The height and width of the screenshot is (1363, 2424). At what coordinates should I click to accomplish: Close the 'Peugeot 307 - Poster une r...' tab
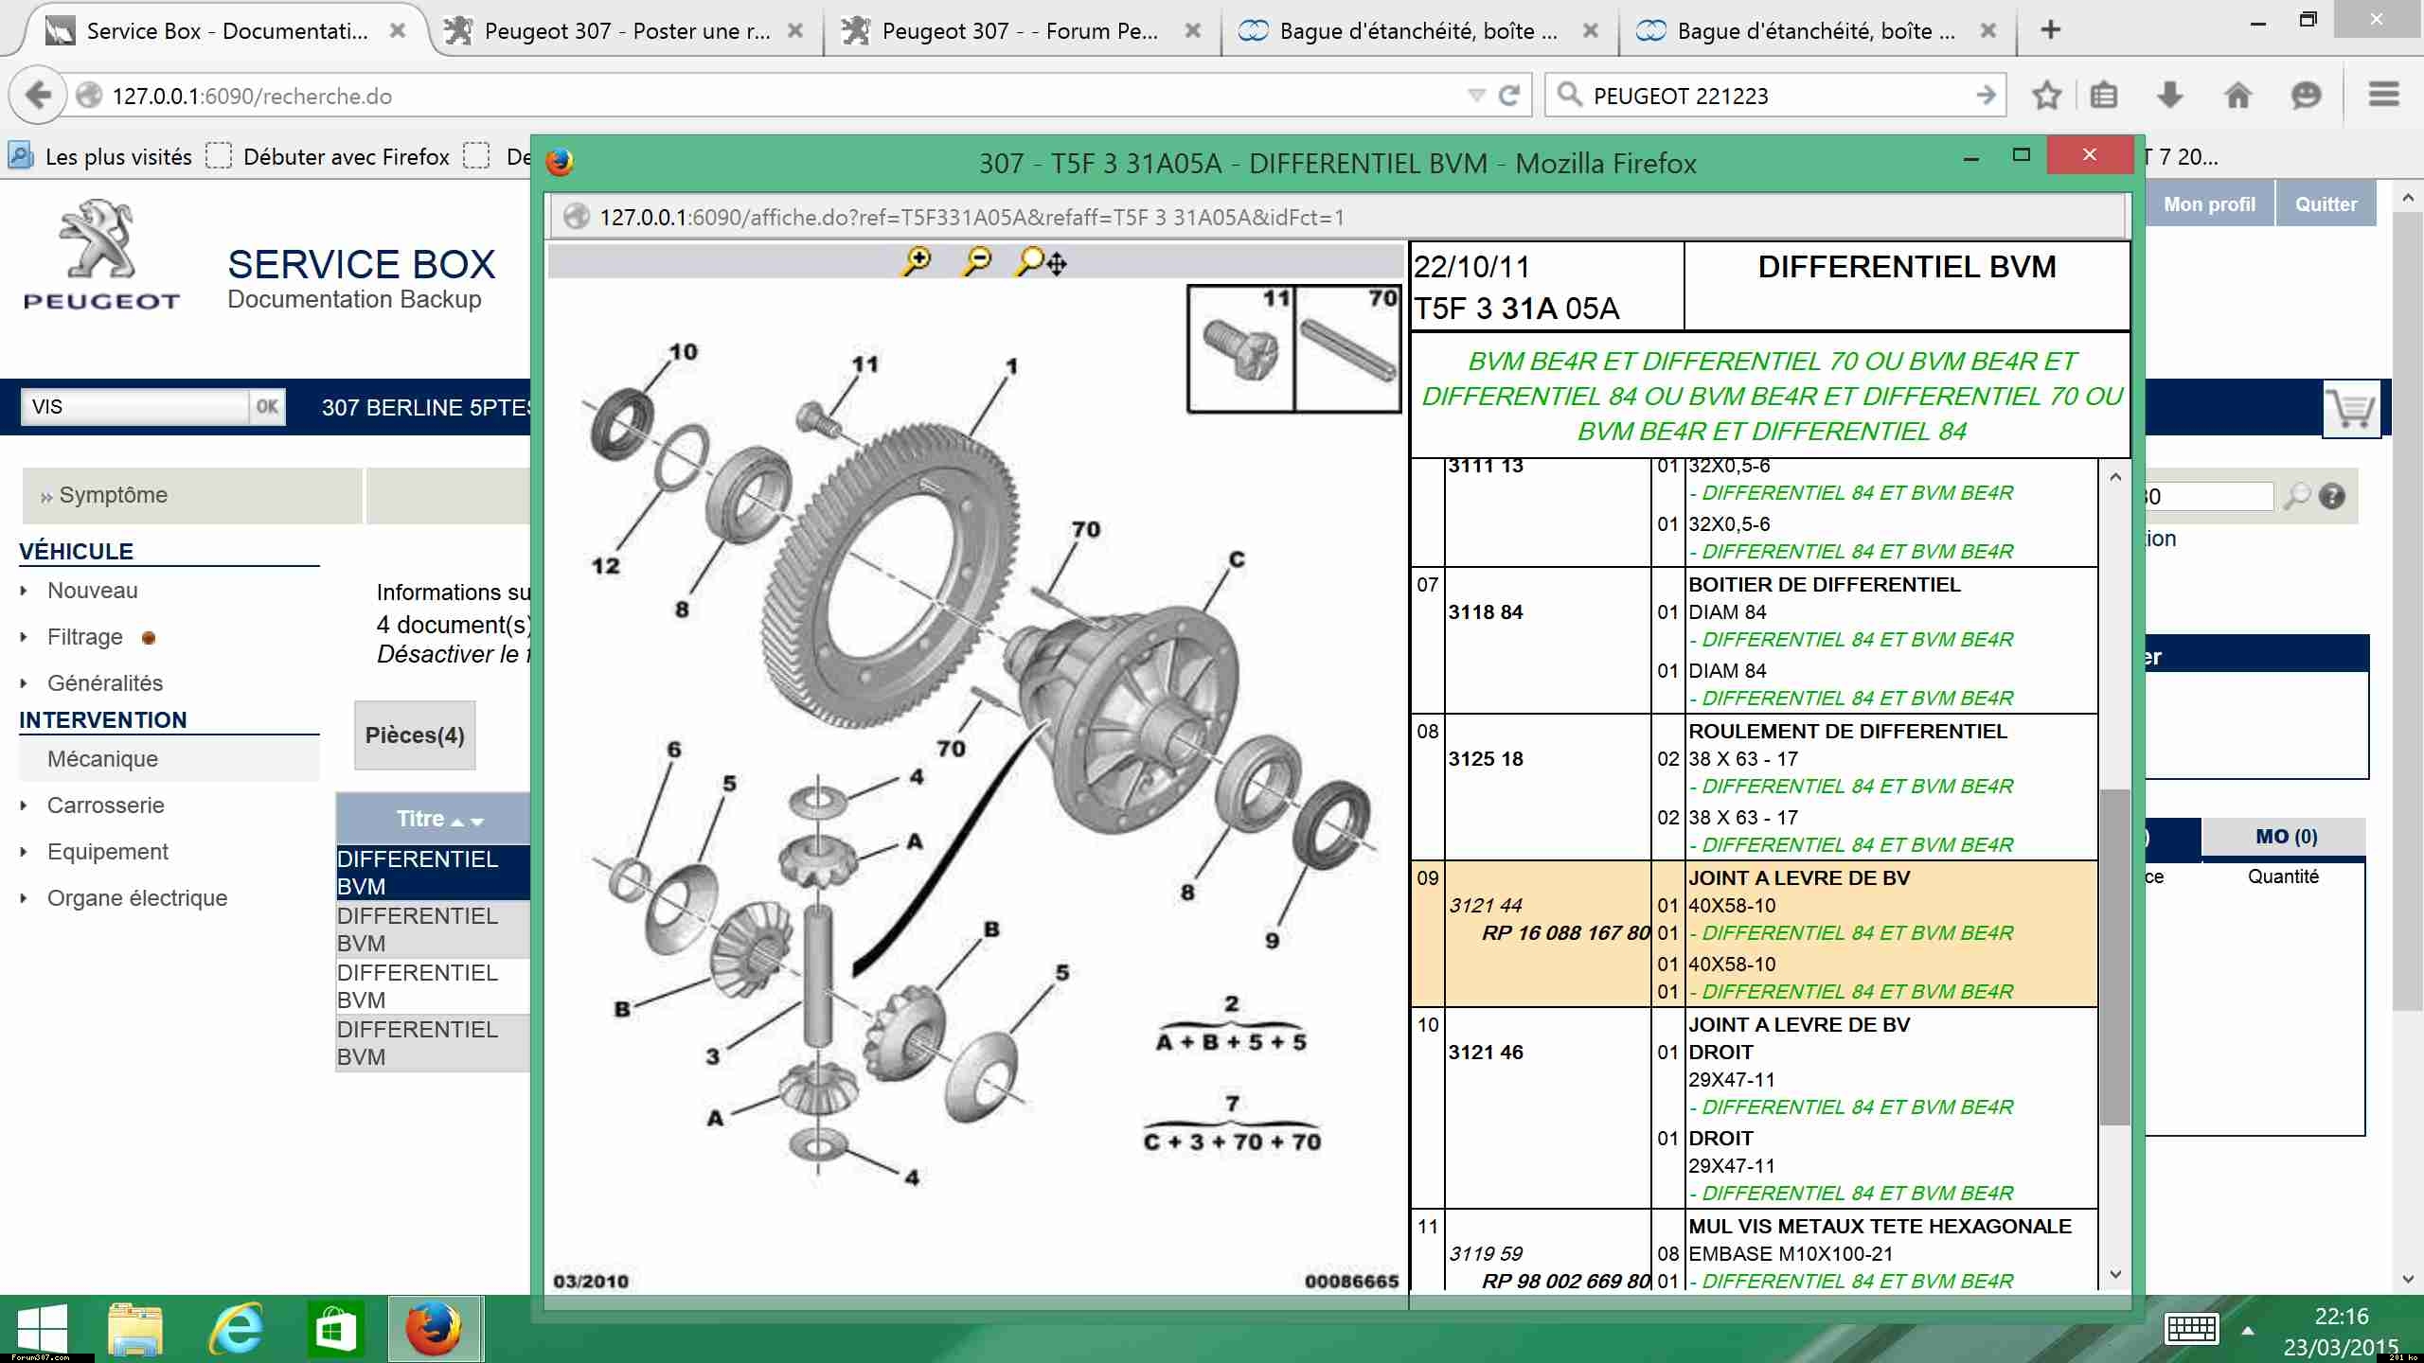click(x=795, y=30)
